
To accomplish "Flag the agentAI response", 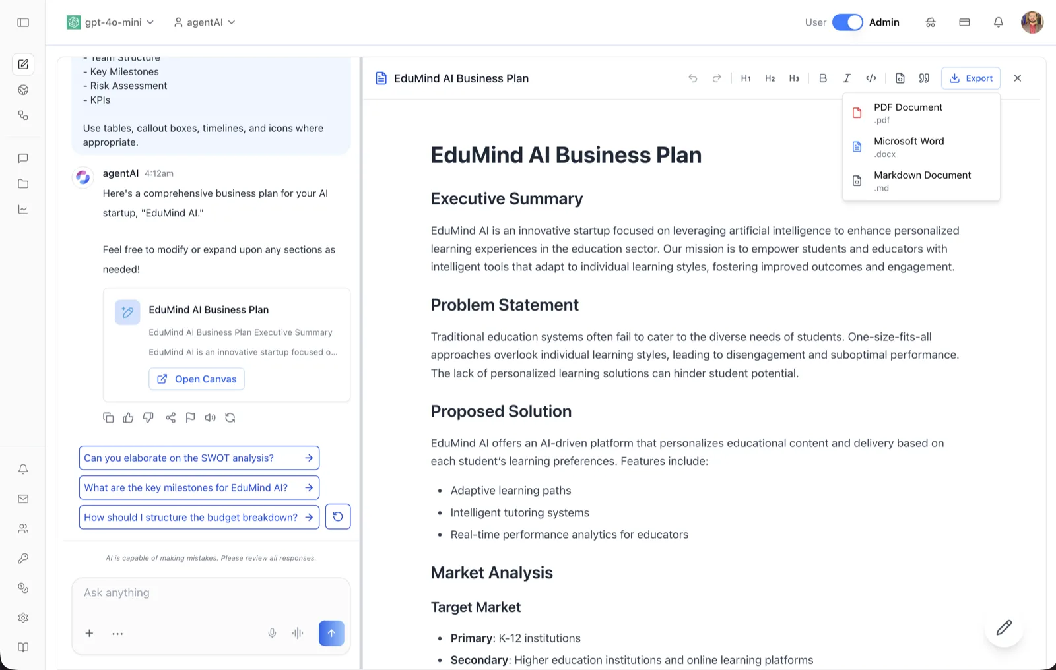I will tap(190, 418).
